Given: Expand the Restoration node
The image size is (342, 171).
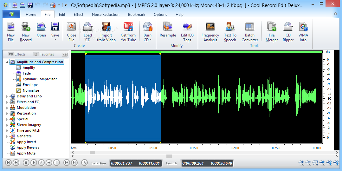Looking at the screenshot, I should pyautogui.click(x=7, y=113).
